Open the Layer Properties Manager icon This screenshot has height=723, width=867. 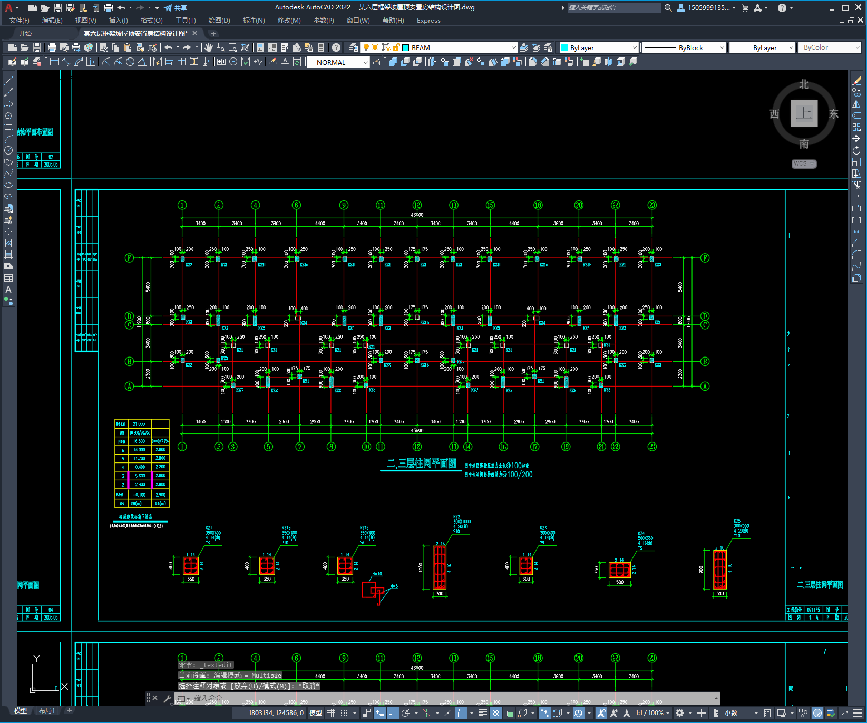[x=354, y=47]
